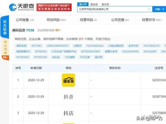Click registration number 52587304
The width and height of the screenshot is (166, 124).
(x=159, y=97)
